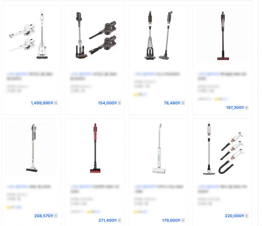Click the plus icon beside 208,570원
Screen dimensions: 262x226
(56, 216)
